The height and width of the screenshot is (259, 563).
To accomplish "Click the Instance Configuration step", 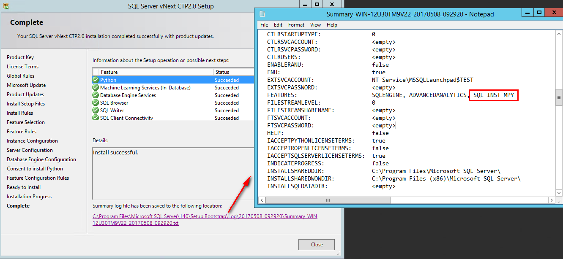I will [x=32, y=141].
